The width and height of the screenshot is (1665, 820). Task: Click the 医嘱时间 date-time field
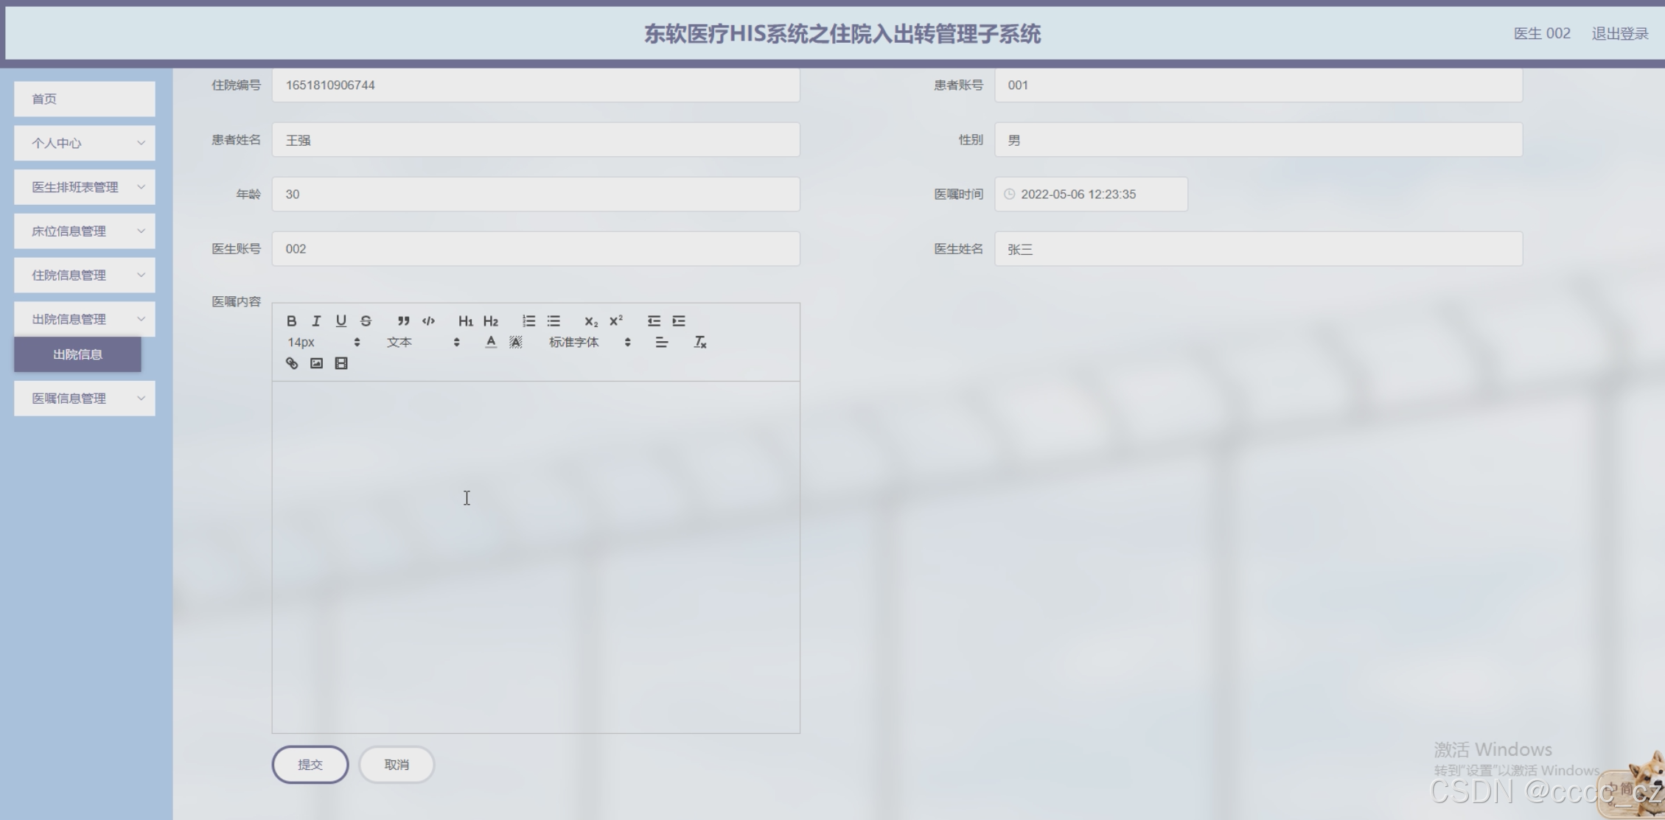pos(1090,195)
